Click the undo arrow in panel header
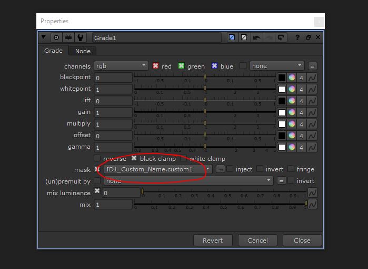Image resolution: width=368 pixels, height=269 pixels. (256, 37)
